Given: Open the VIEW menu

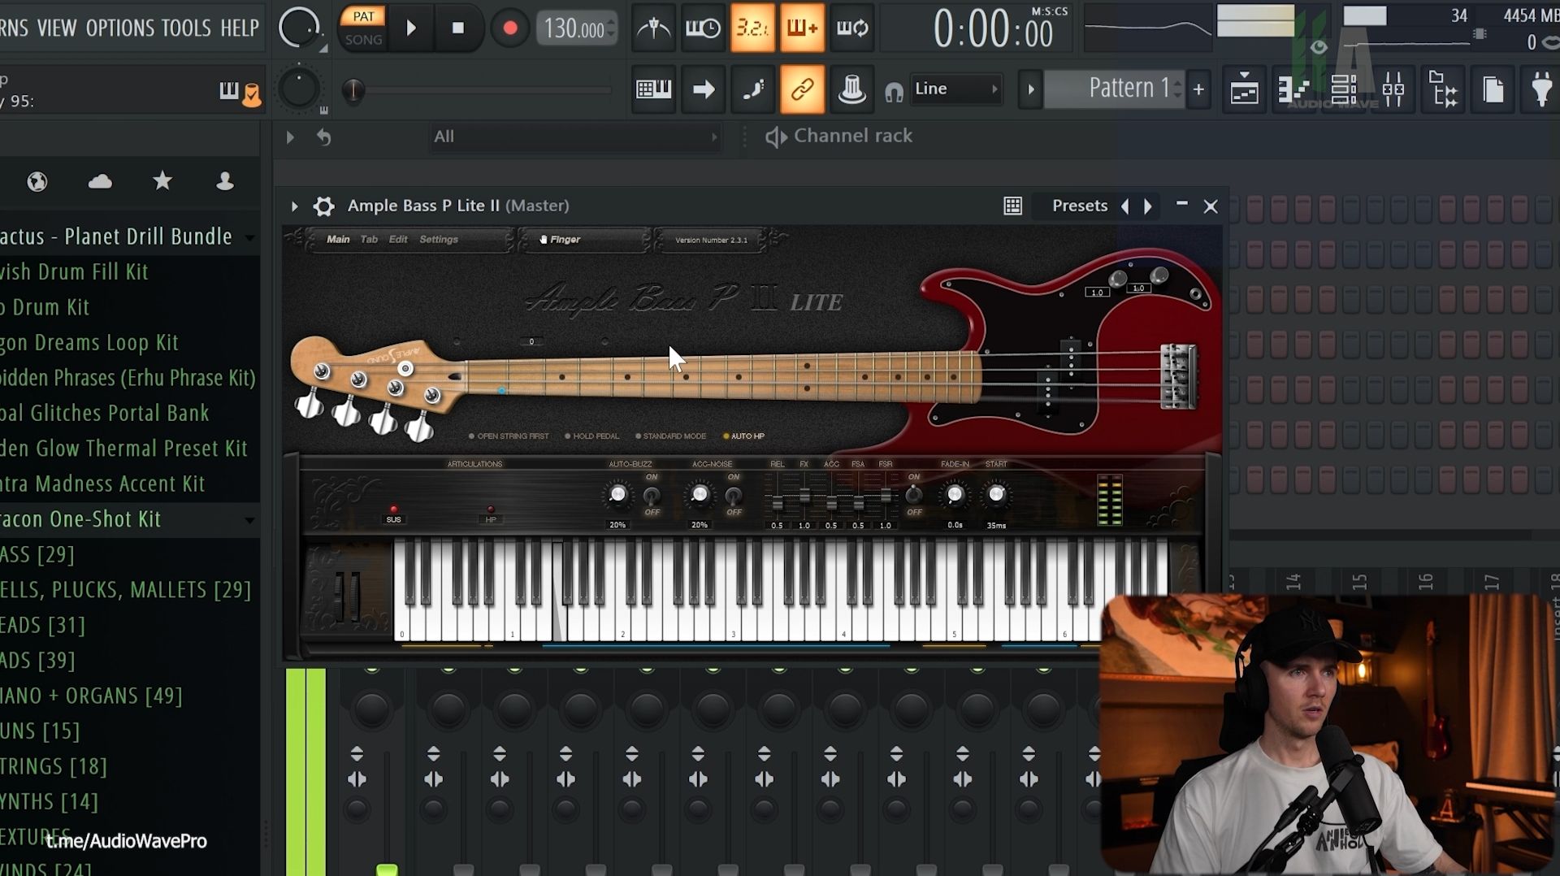Looking at the screenshot, I should point(57,28).
